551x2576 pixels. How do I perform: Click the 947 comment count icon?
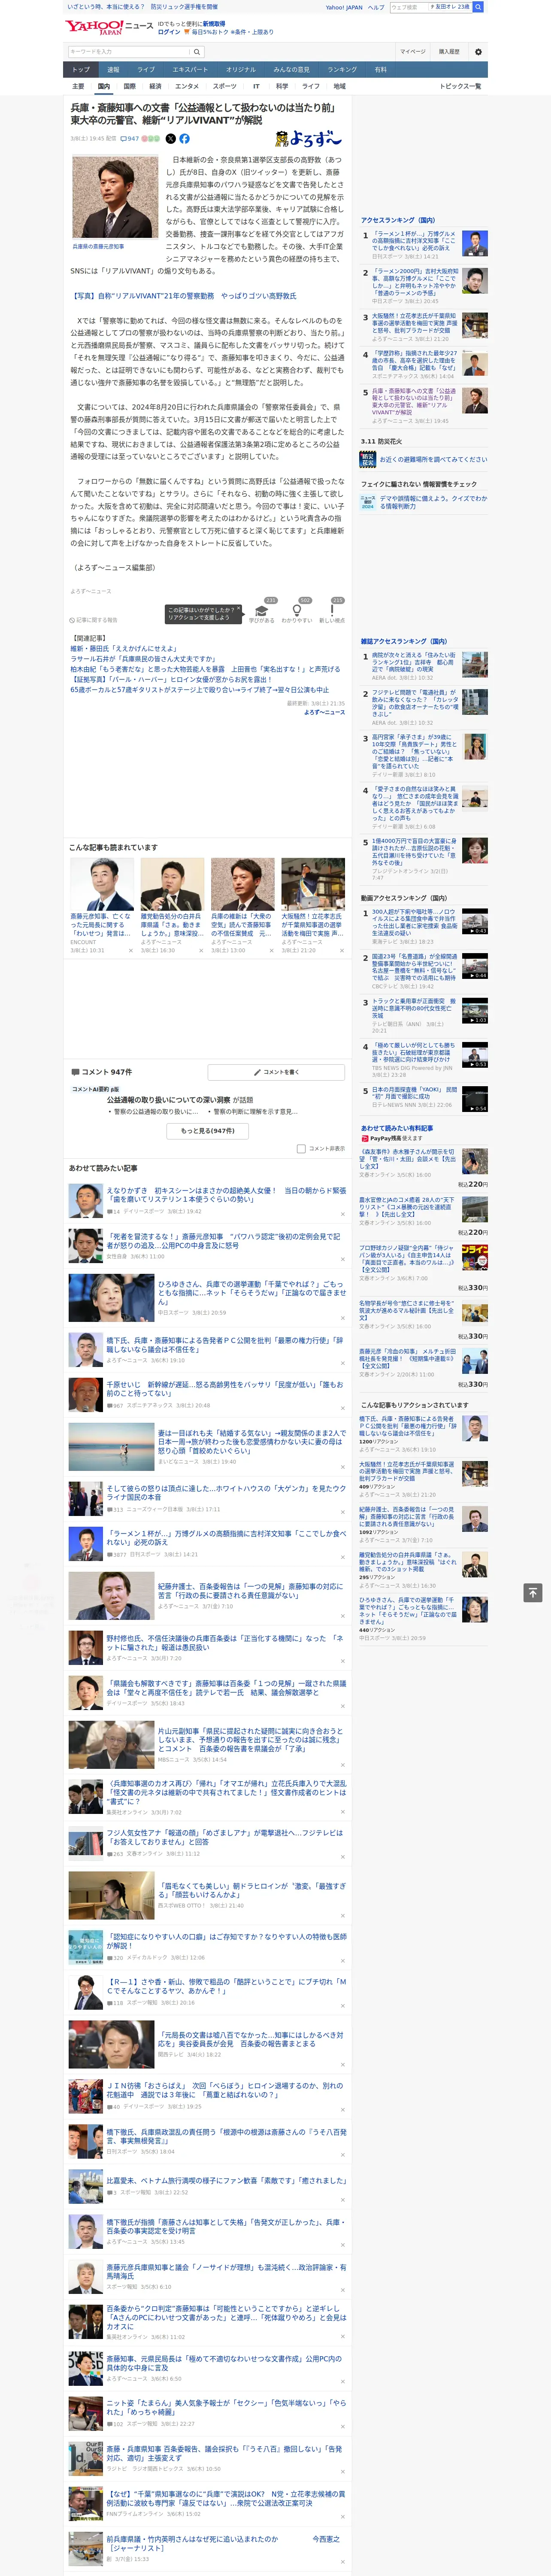pyautogui.click(x=131, y=139)
